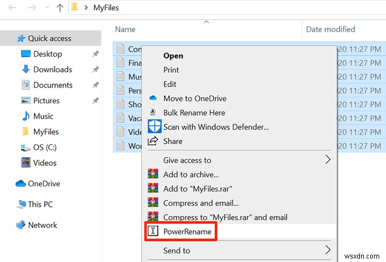Click the OneDrive cloud icon in sidebar

20,184
